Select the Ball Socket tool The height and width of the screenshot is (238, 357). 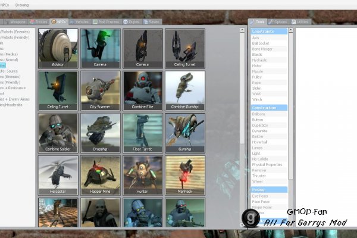click(269, 43)
